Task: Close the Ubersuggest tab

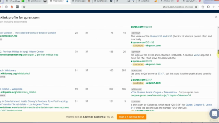Action: (x=73, y=1)
